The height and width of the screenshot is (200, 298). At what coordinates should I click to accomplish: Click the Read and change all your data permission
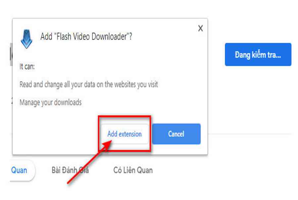pyautogui.click(x=88, y=85)
